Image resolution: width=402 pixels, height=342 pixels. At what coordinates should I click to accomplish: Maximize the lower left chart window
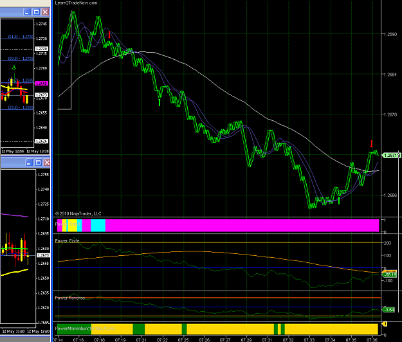click(38, 163)
